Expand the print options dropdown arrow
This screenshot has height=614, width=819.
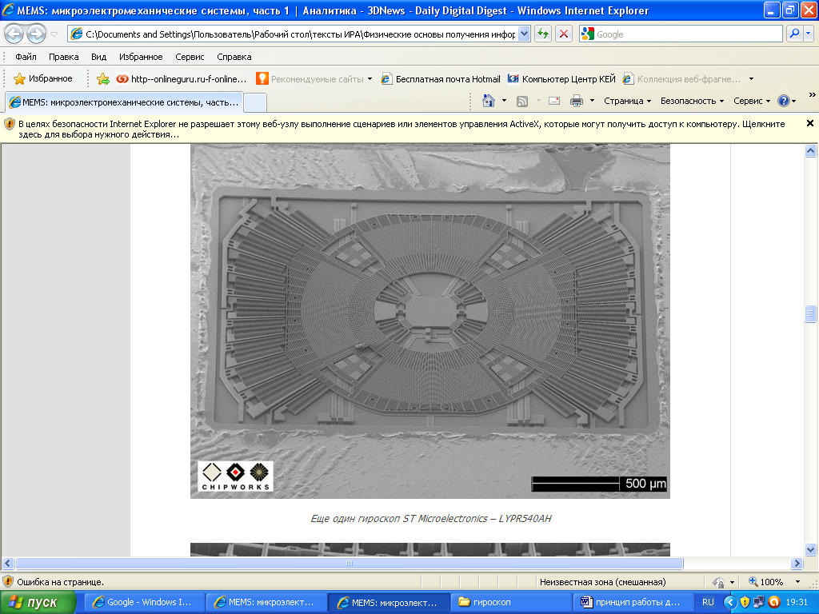point(592,101)
